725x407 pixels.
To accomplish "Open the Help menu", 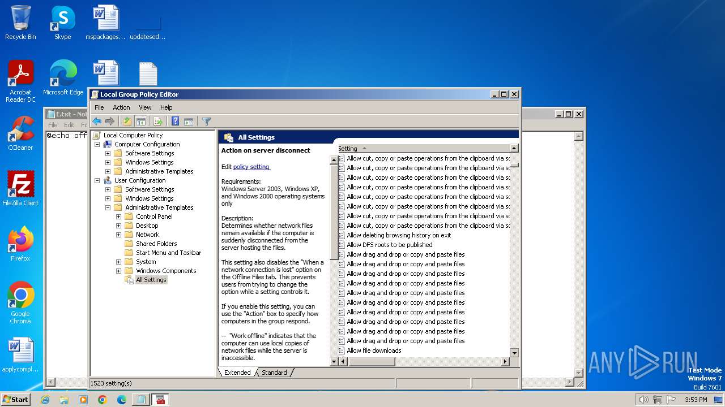I will [166, 107].
